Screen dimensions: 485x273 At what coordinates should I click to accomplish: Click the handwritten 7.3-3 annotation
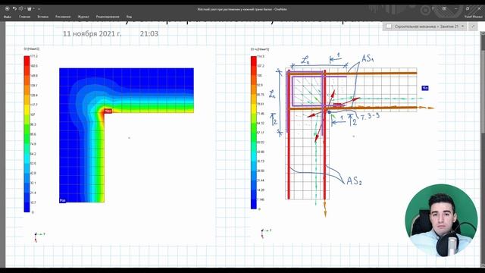tap(370, 117)
